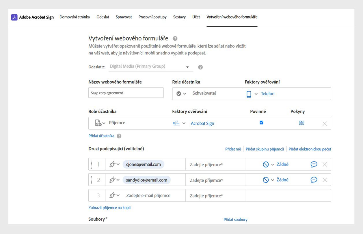This screenshot has height=234, width=363.
Task: Click the help icon beside the page title
Action: coord(175,38)
